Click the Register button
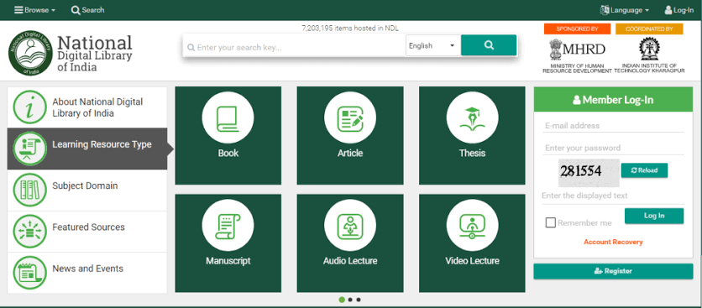The height and width of the screenshot is (308, 702). pyautogui.click(x=613, y=271)
